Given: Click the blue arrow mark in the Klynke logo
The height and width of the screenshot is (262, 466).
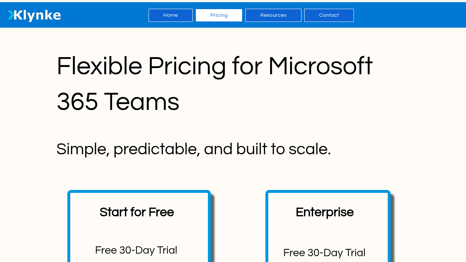Looking at the screenshot, I should point(11,15).
